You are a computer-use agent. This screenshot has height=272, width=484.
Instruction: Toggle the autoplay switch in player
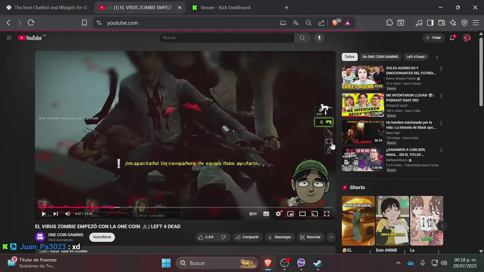253,214
